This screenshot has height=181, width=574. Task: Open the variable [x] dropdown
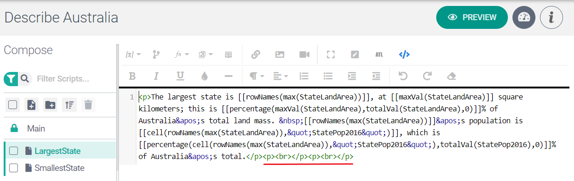click(133, 55)
